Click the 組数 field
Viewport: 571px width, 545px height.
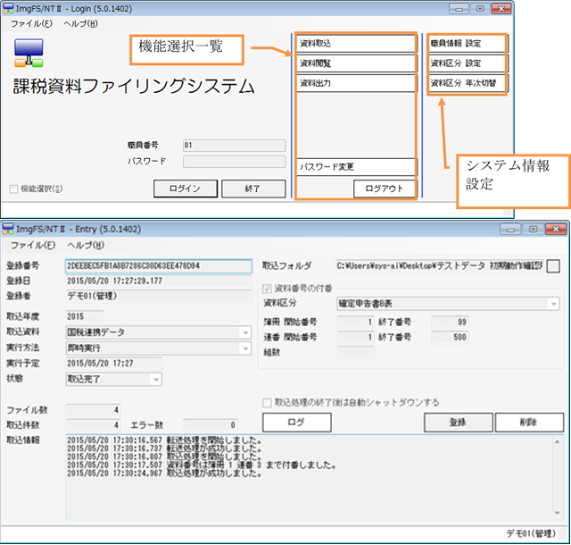(355, 353)
